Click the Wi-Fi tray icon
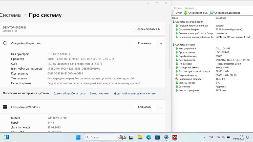Screen dimensions: 253x142 click(219, 137)
